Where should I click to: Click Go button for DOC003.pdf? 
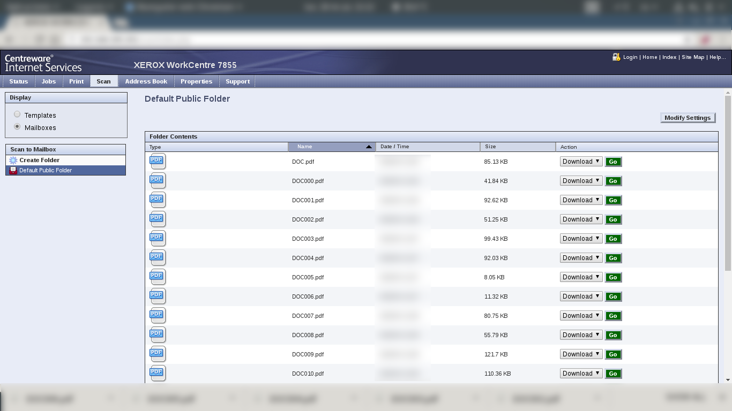pyautogui.click(x=613, y=239)
